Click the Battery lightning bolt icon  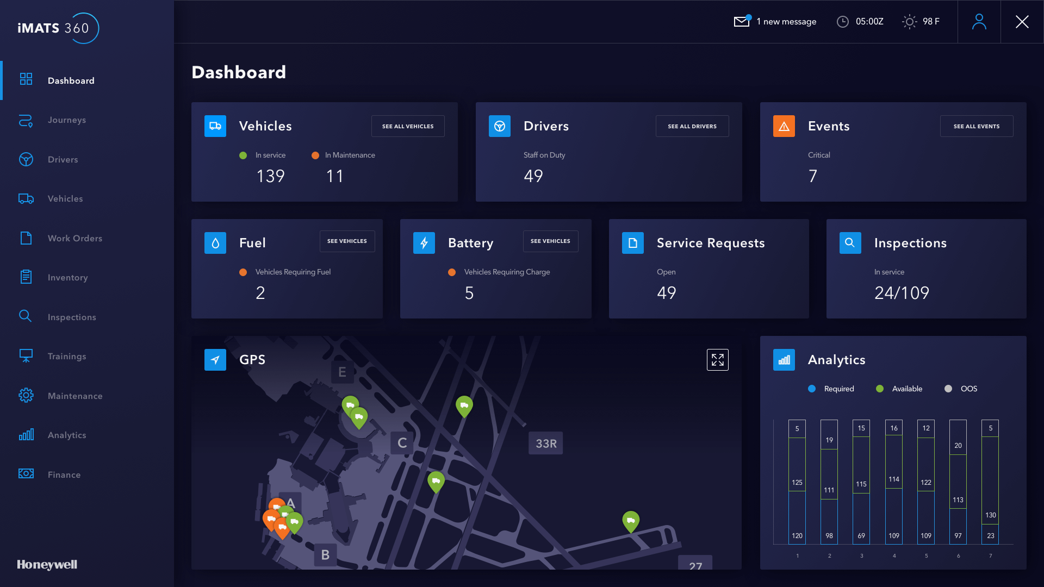(x=424, y=243)
